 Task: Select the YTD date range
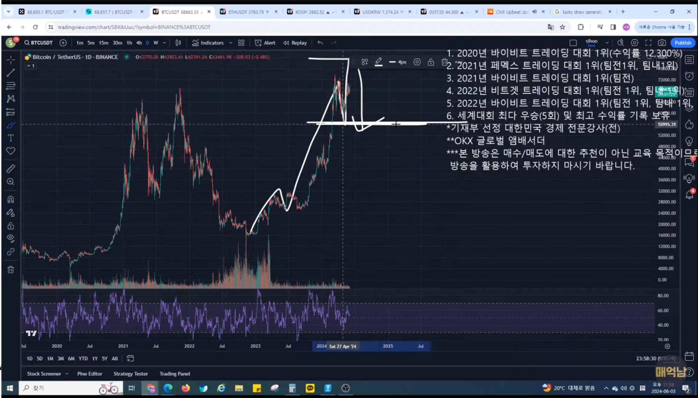pos(83,358)
